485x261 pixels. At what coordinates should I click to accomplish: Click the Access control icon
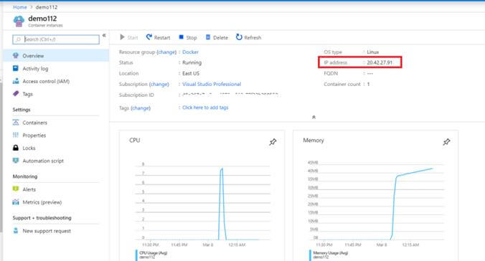point(16,81)
